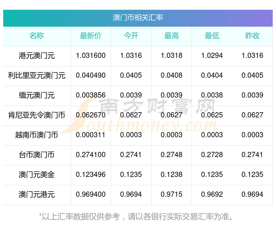Click the low value 0.9692
This screenshot has height=227, width=276.
tap(212, 194)
